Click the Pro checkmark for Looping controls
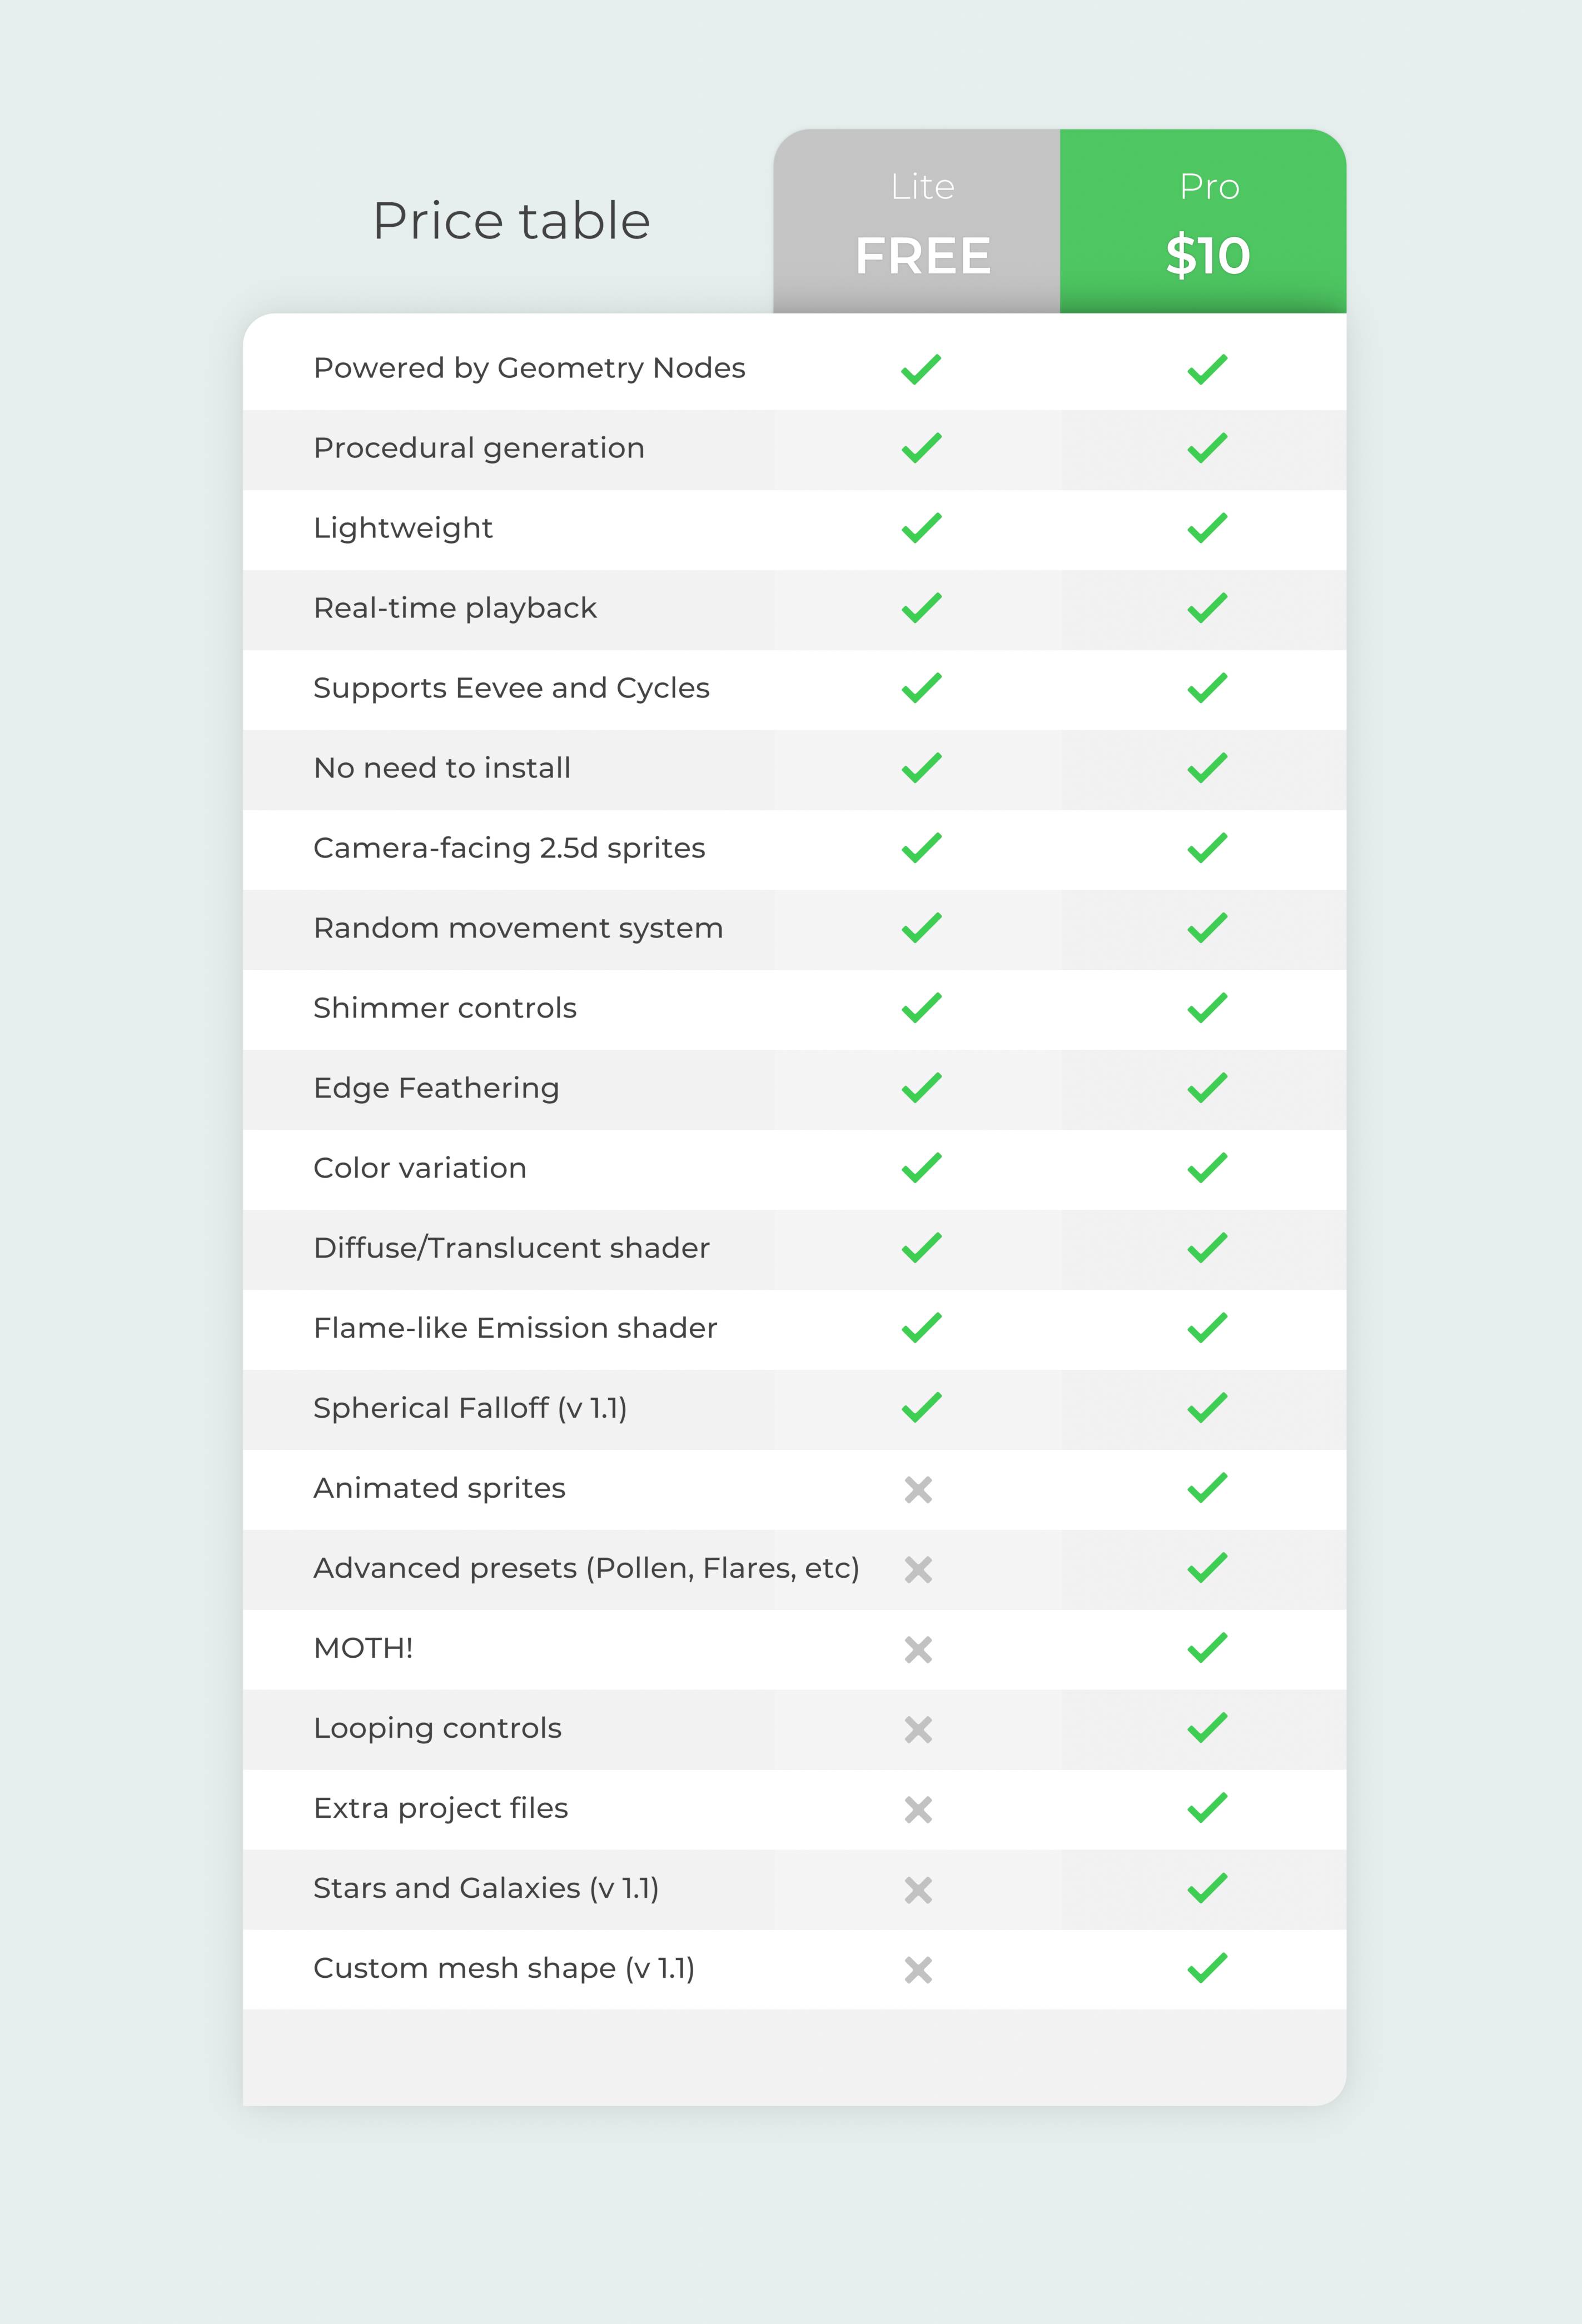Viewport: 1582px width, 2324px height. tap(1207, 1728)
